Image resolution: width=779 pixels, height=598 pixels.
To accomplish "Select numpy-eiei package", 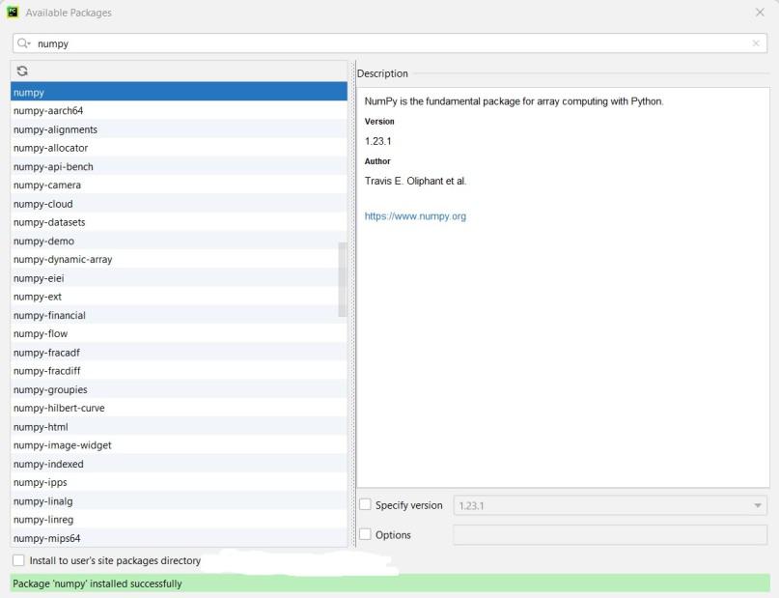I will (179, 278).
